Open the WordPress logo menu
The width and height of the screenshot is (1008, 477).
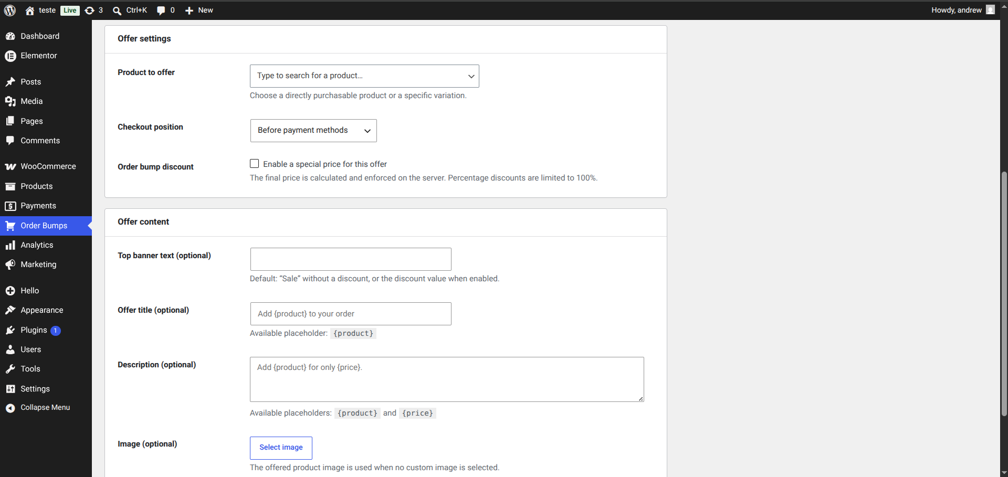point(10,10)
